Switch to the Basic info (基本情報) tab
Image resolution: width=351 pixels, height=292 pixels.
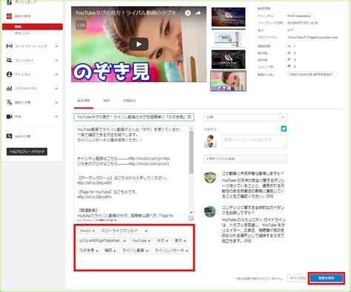[x=84, y=101]
